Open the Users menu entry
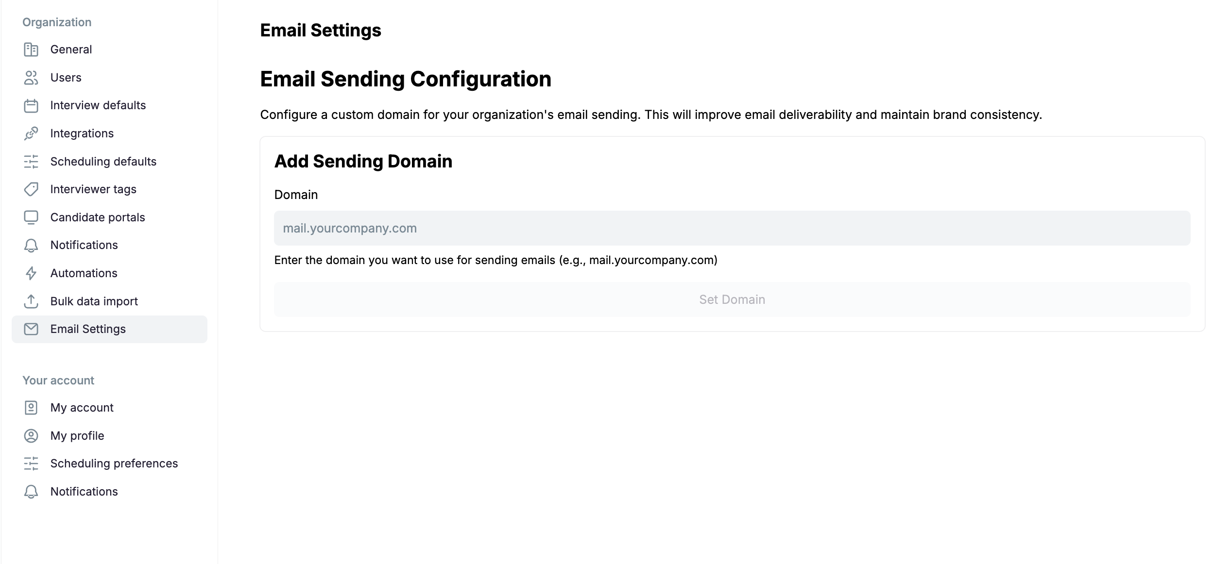The image size is (1230, 564). (x=109, y=78)
